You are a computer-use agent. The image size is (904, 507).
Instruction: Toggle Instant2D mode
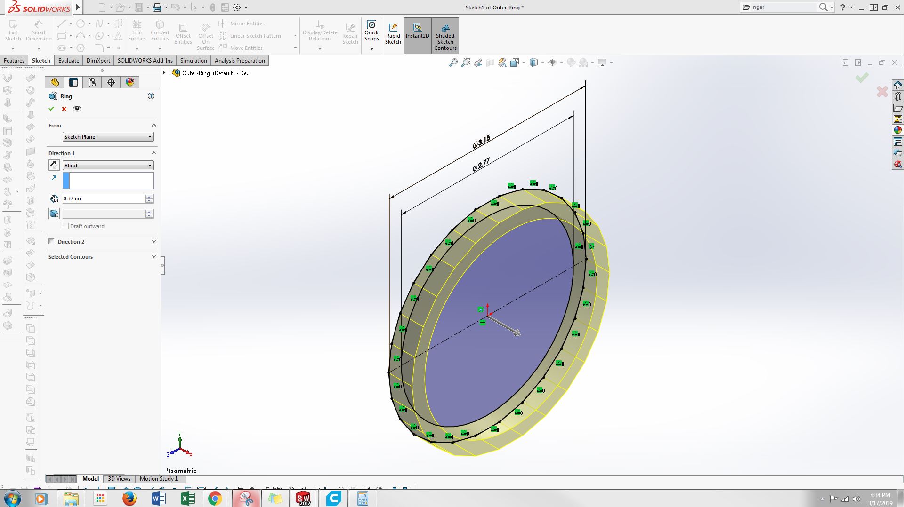click(417, 35)
